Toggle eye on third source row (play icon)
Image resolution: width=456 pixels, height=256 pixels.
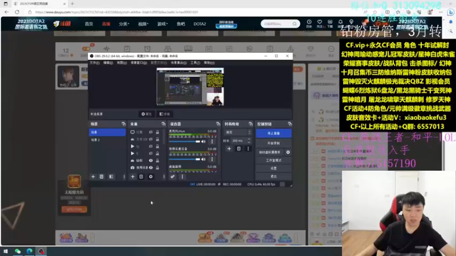coord(150,146)
